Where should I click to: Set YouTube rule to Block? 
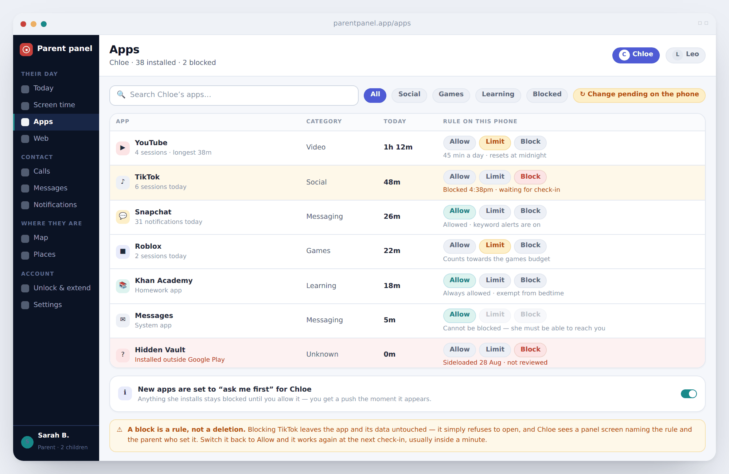(530, 142)
